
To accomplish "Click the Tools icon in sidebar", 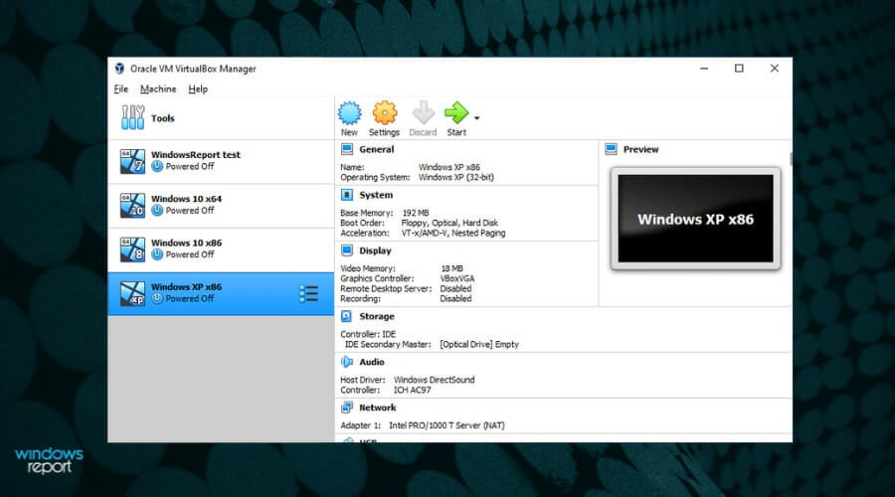I will [132, 117].
